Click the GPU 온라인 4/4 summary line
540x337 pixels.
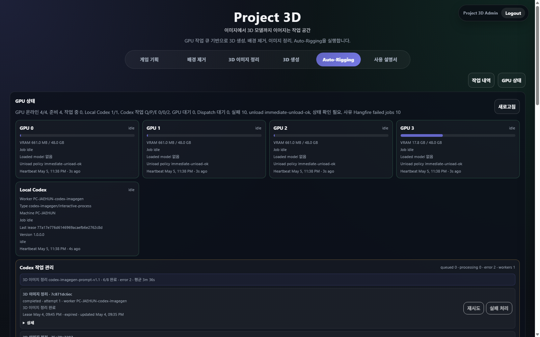click(x=208, y=112)
